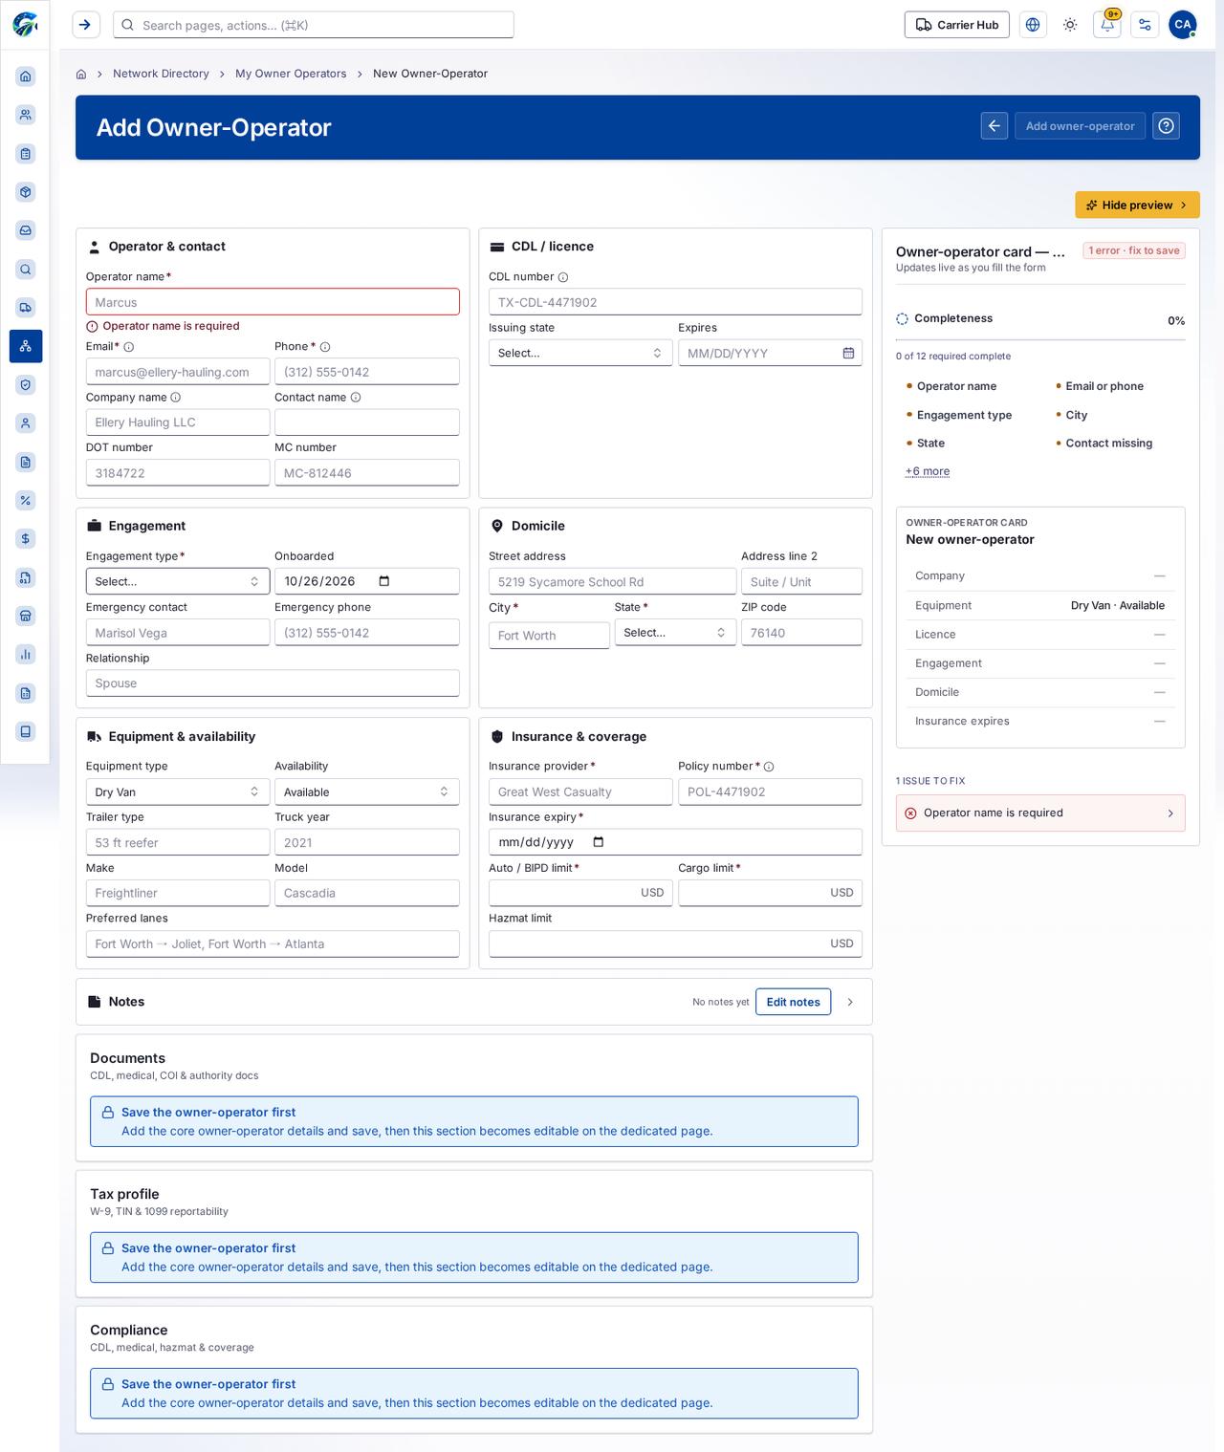The width and height of the screenshot is (1224, 1452).
Task: Open the users group sidebar icon
Action: (x=26, y=115)
